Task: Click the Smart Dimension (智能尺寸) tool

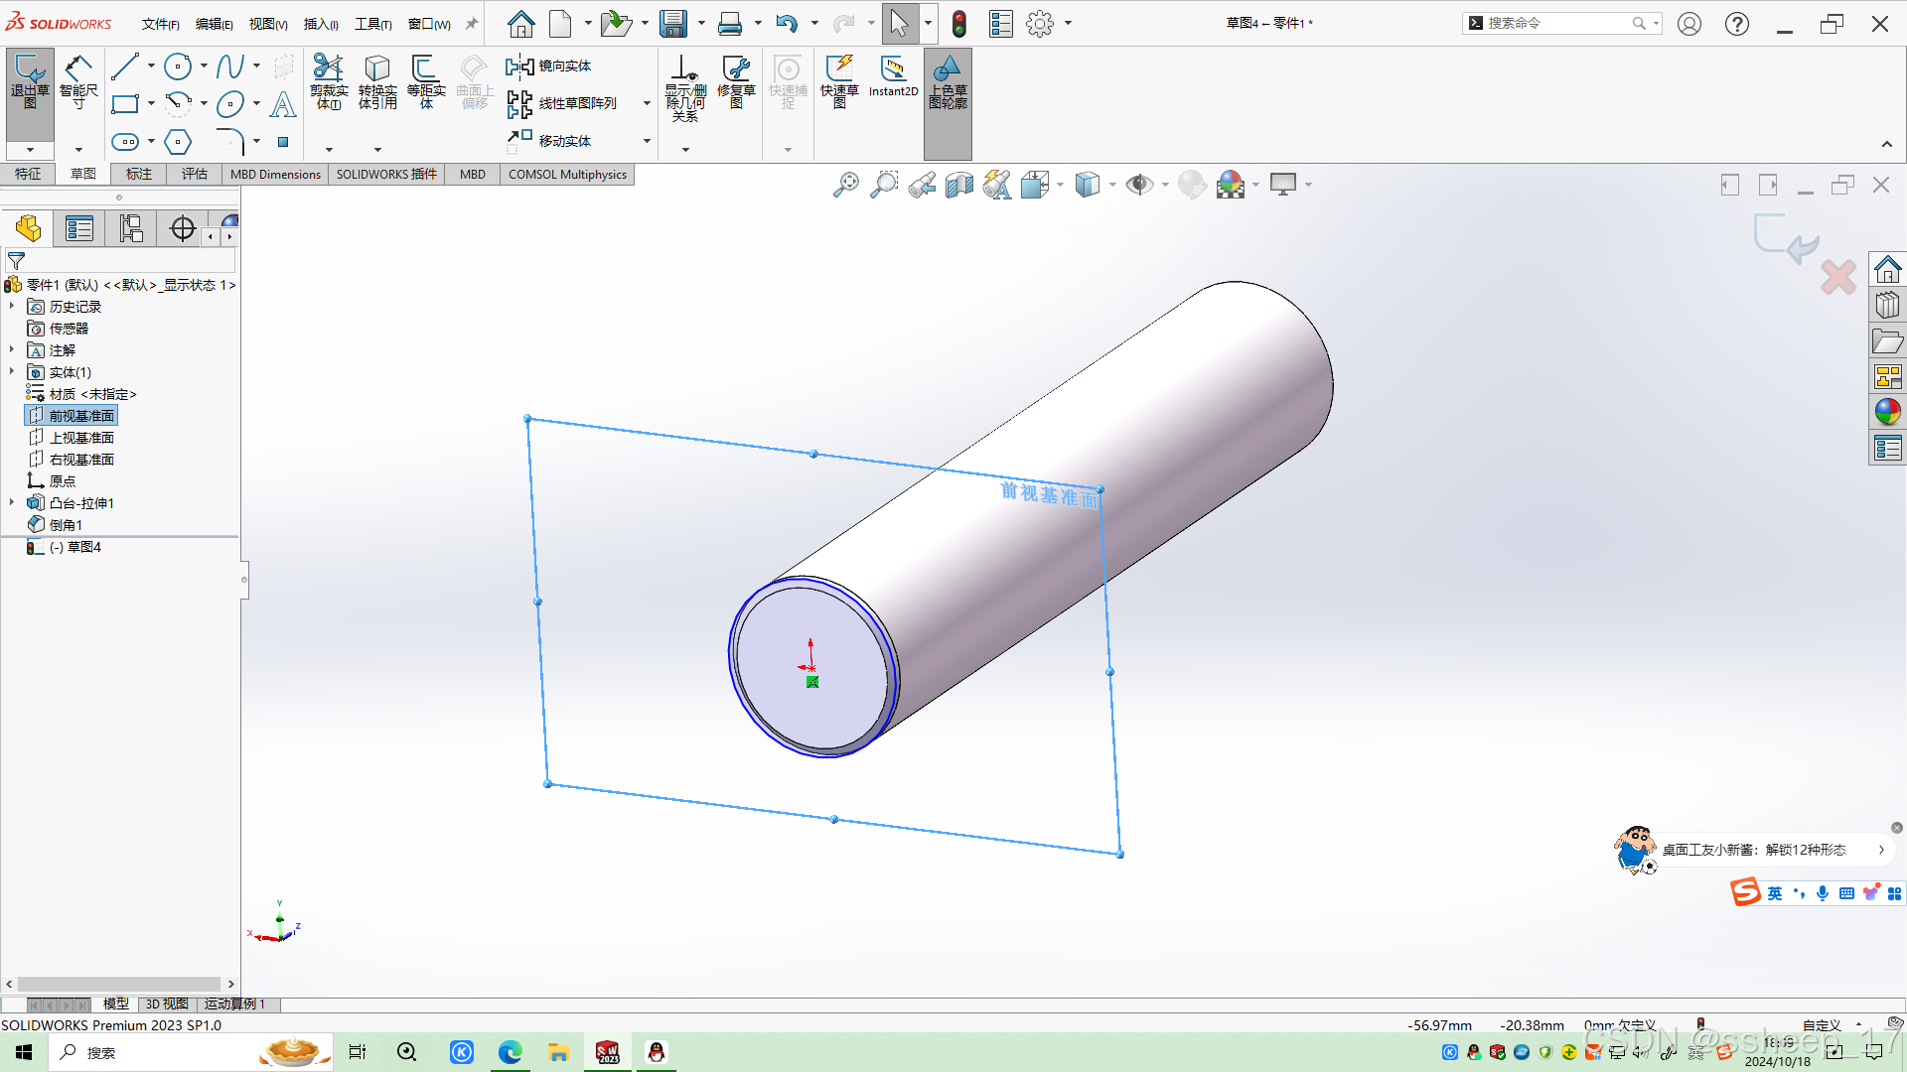Action: click(x=78, y=79)
